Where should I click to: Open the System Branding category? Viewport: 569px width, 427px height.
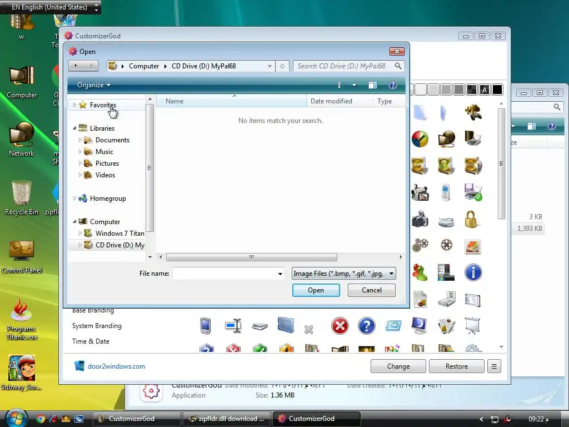[x=97, y=326]
